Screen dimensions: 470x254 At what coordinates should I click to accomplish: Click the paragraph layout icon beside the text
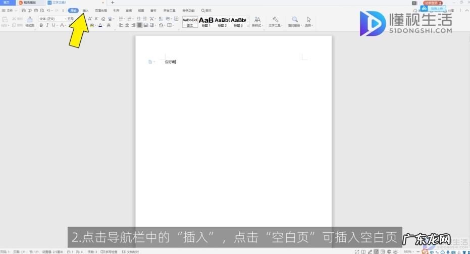(150, 62)
